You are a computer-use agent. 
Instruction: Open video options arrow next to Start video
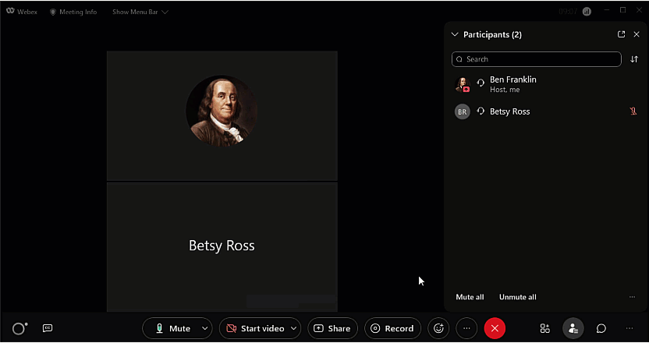coord(294,328)
